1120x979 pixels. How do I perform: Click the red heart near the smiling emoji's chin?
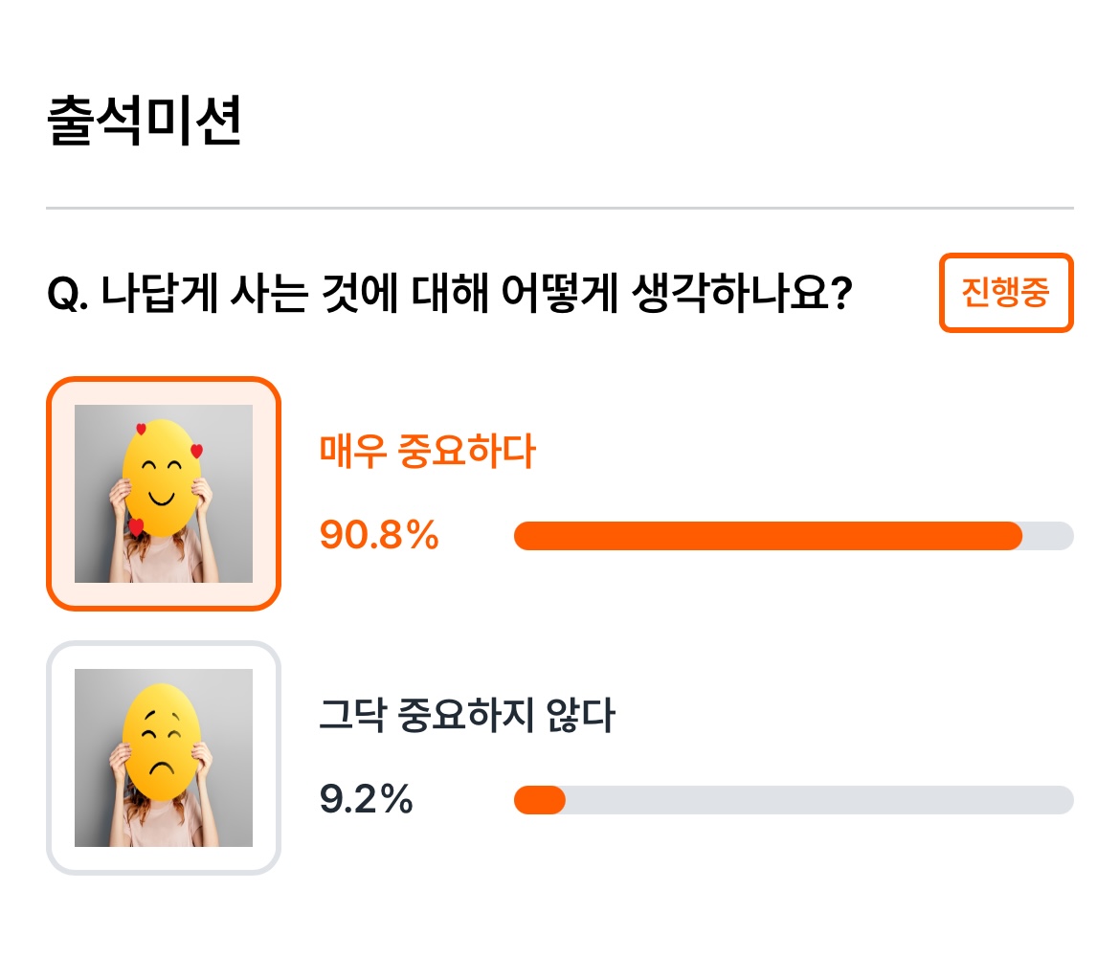(136, 527)
